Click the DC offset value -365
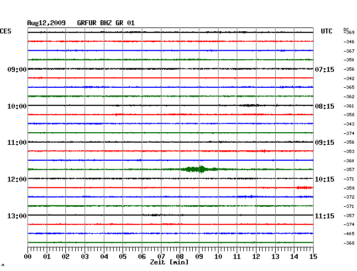This screenshot has height=271, width=357. [349, 87]
